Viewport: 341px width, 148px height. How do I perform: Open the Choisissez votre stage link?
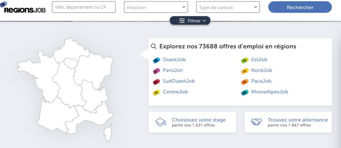click(x=199, y=120)
